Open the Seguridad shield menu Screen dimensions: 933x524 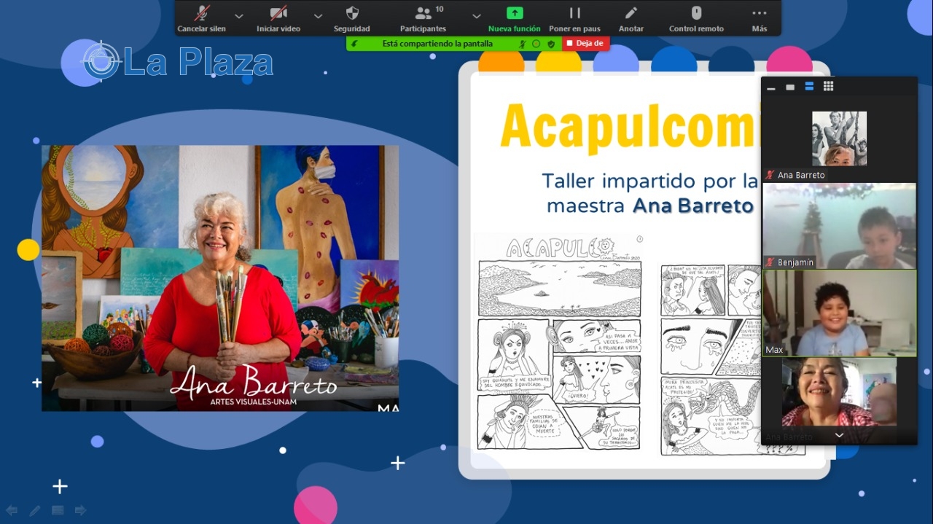click(x=352, y=18)
